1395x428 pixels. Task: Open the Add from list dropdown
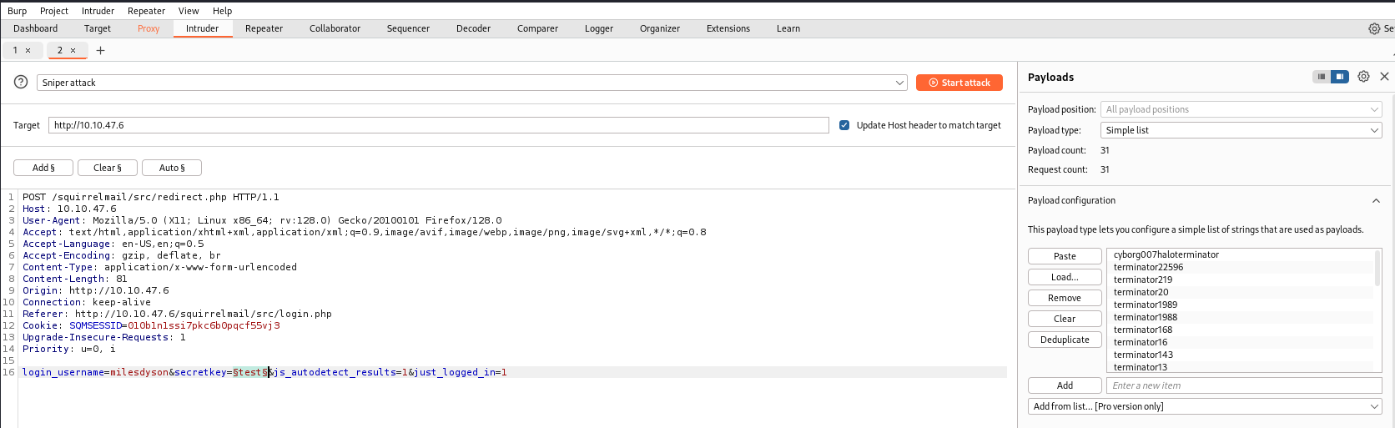click(x=1205, y=406)
